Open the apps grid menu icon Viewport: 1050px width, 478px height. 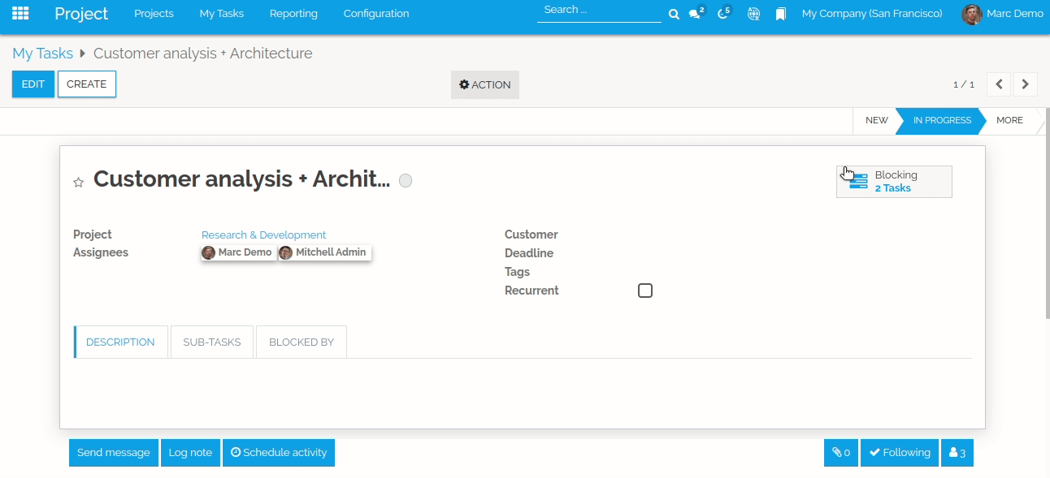coord(20,14)
